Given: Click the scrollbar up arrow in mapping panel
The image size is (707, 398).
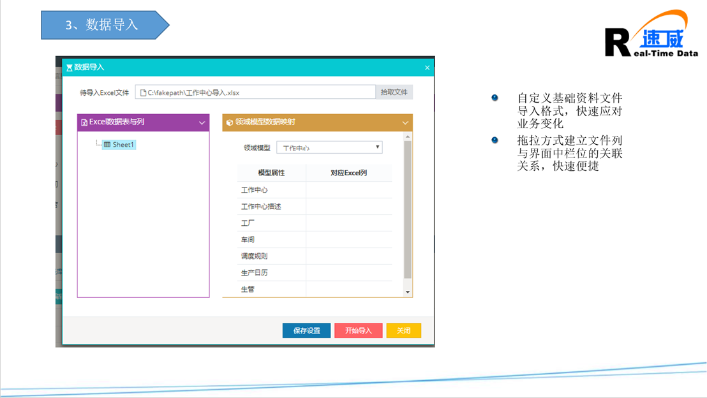Looking at the screenshot, I should pos(408,137).
